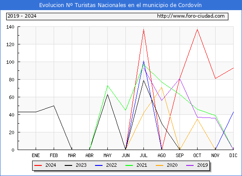Click the blue 2022 endpoint at DIC
The height and width of the screenshot is (176, 242).
[233, 112]
